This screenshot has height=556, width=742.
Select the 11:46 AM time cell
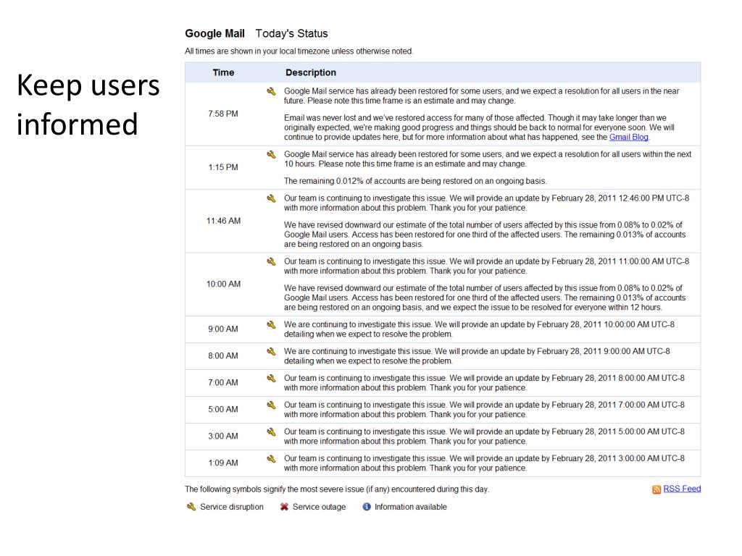(223, 221)
